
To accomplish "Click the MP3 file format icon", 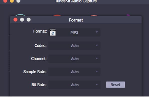I will (x=53, y=32).
